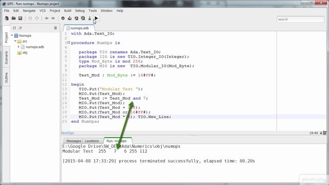
Task: Click the 'with Ada.Text_IO;' code line
Action: click(93, 33)
